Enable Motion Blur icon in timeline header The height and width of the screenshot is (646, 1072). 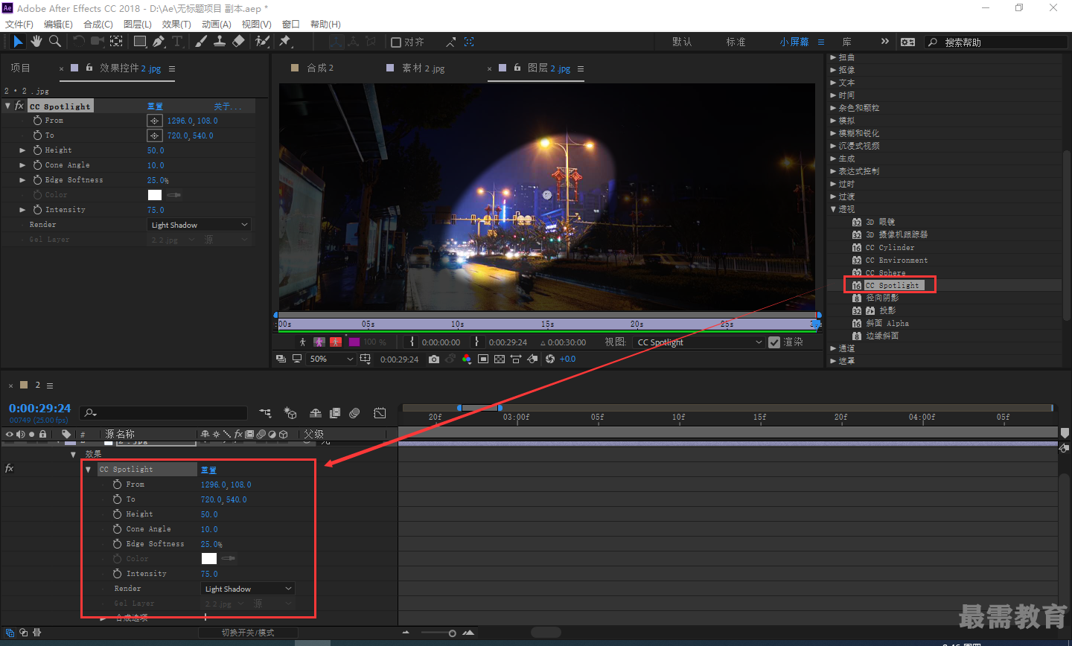coord(354,413)
